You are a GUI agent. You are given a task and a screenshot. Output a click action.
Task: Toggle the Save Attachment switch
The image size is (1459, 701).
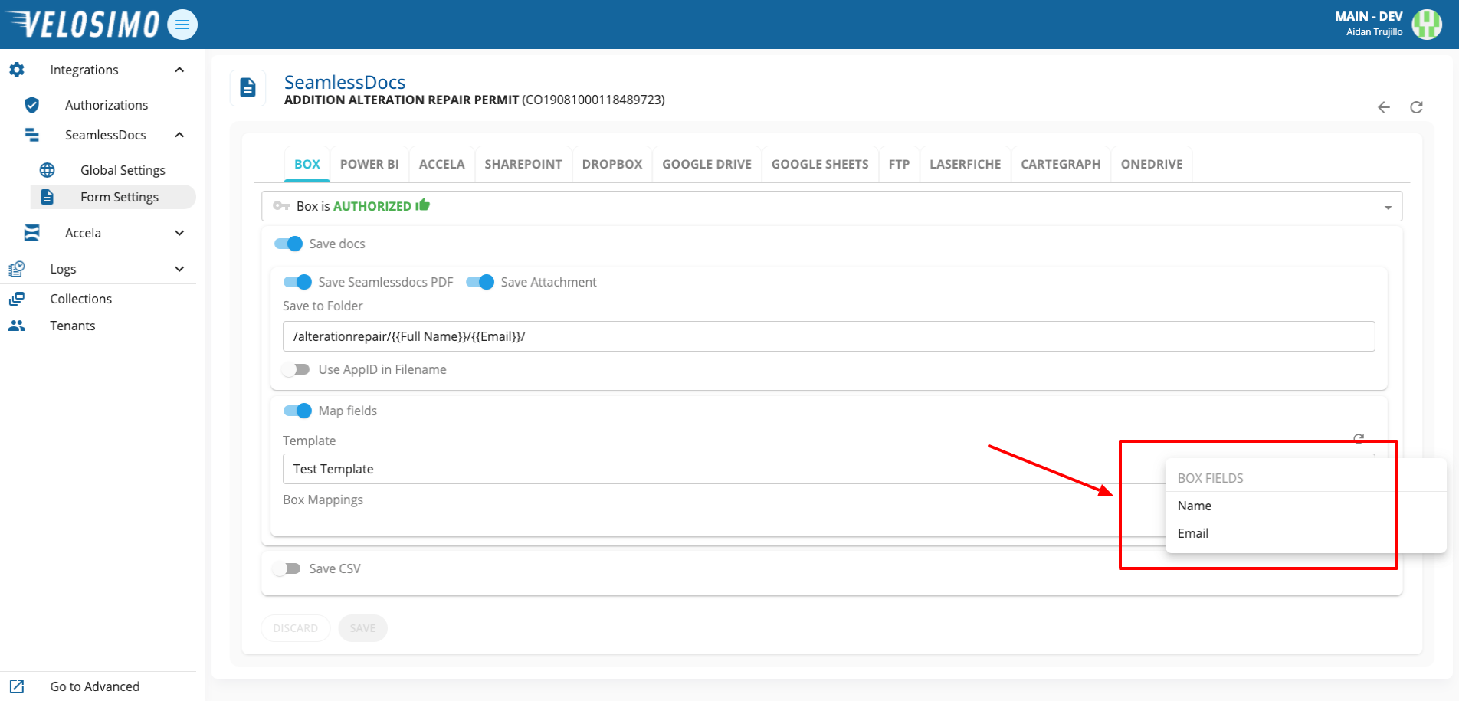pyautogui.click(x=480, y=282)
